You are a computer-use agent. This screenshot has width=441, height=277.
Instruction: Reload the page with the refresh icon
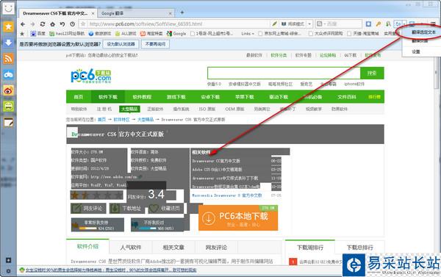43,24
